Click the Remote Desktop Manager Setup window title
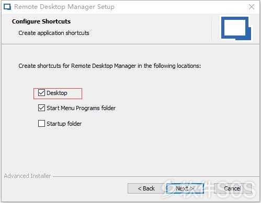261x203 pixels. [x=64, y=7]
